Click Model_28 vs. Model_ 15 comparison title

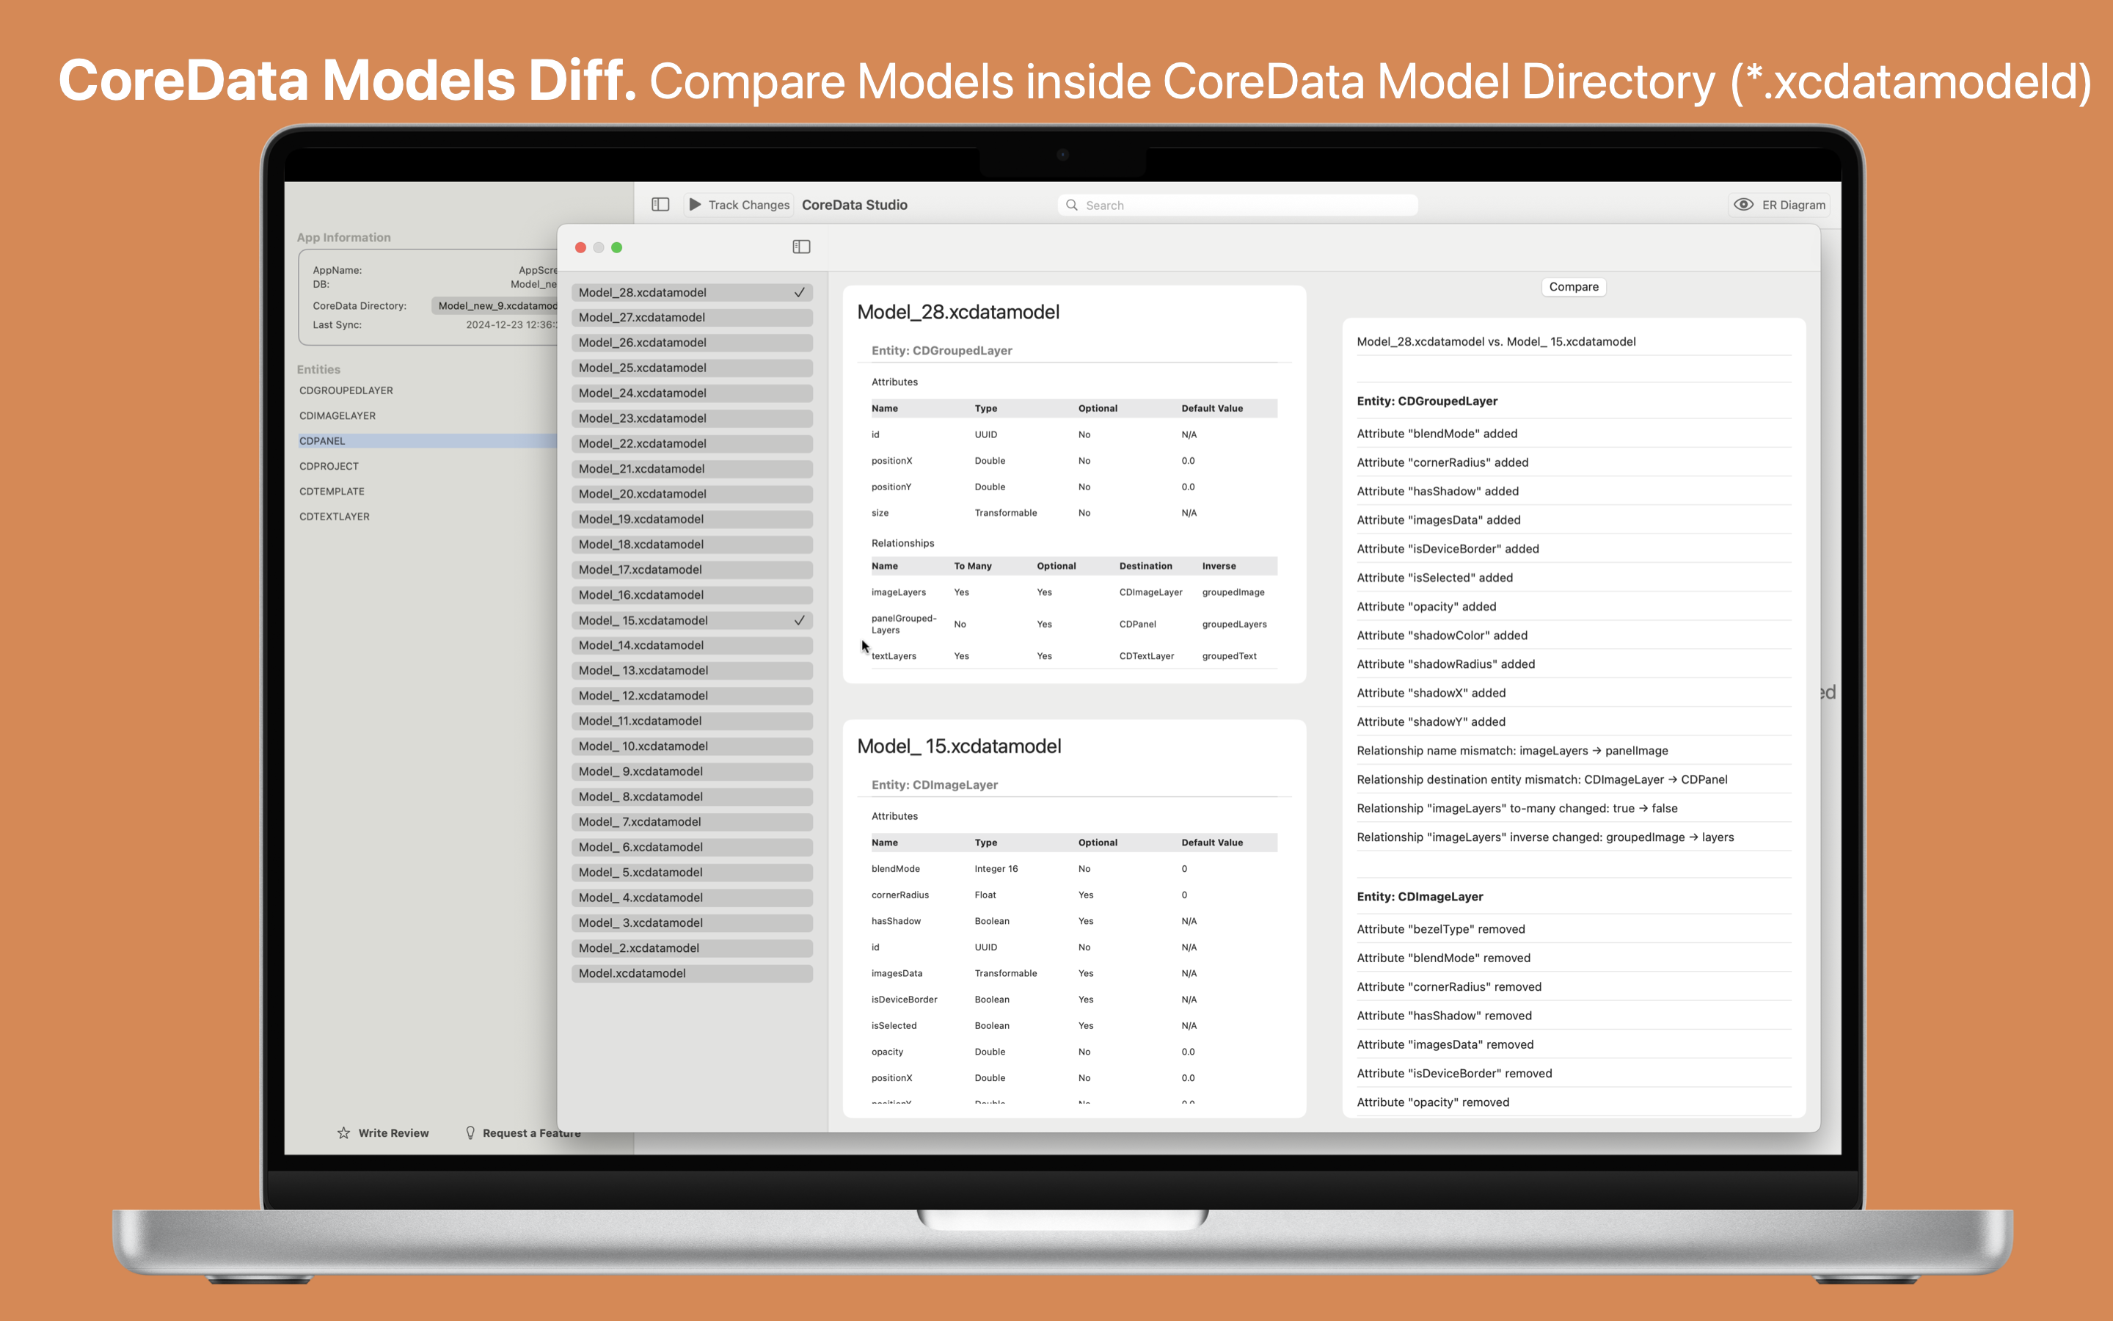coord(1496,341)
